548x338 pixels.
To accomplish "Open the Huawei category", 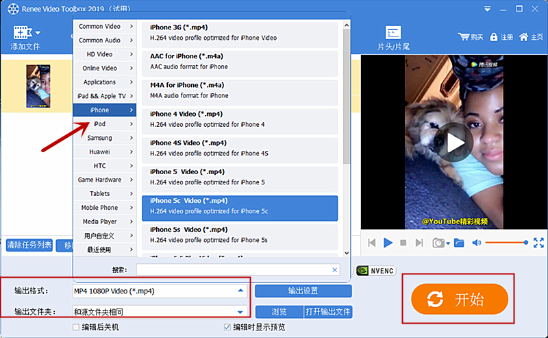I will coord(105,152).
